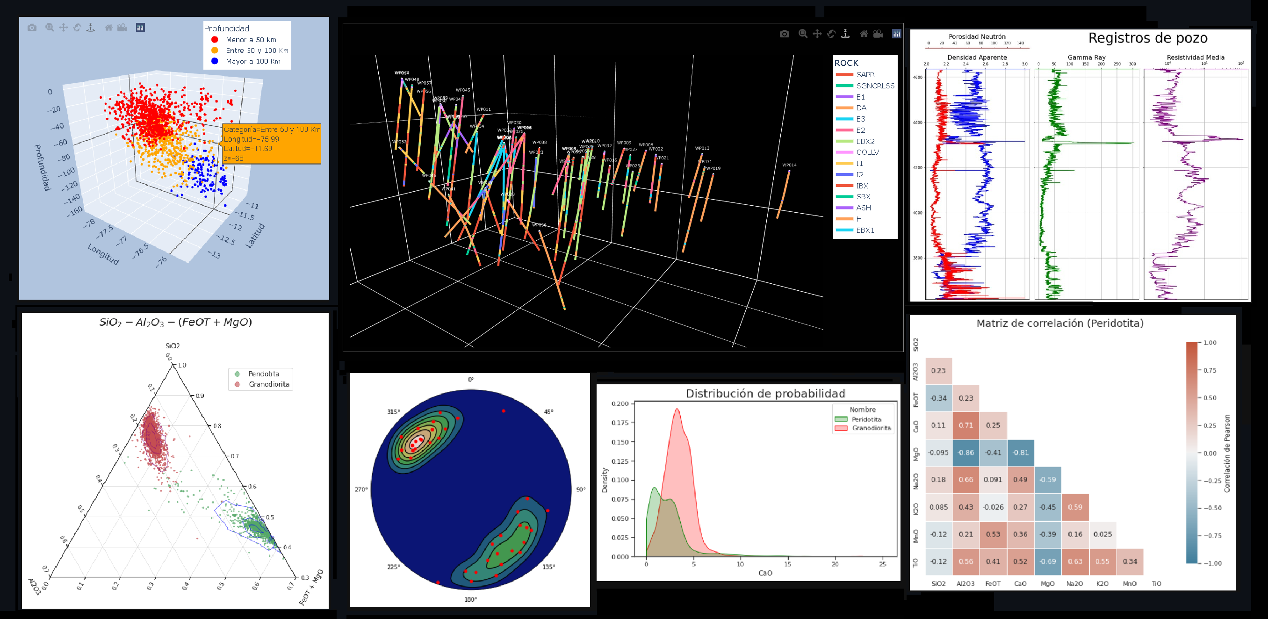This screenshot has width=1268, height=619.
Task: Select turntable rotation in drillhole ROCK plot
Action: 845,34
